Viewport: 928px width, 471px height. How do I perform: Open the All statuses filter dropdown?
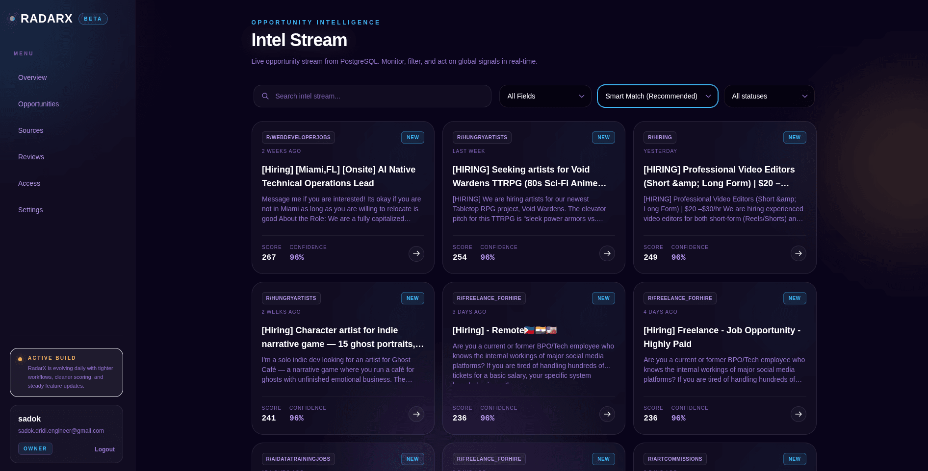pos(769,96)
